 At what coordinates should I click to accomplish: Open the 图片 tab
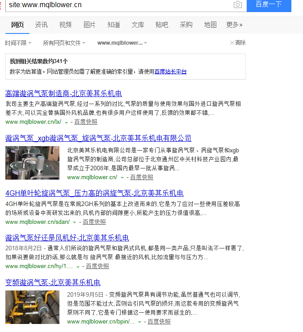89,25
